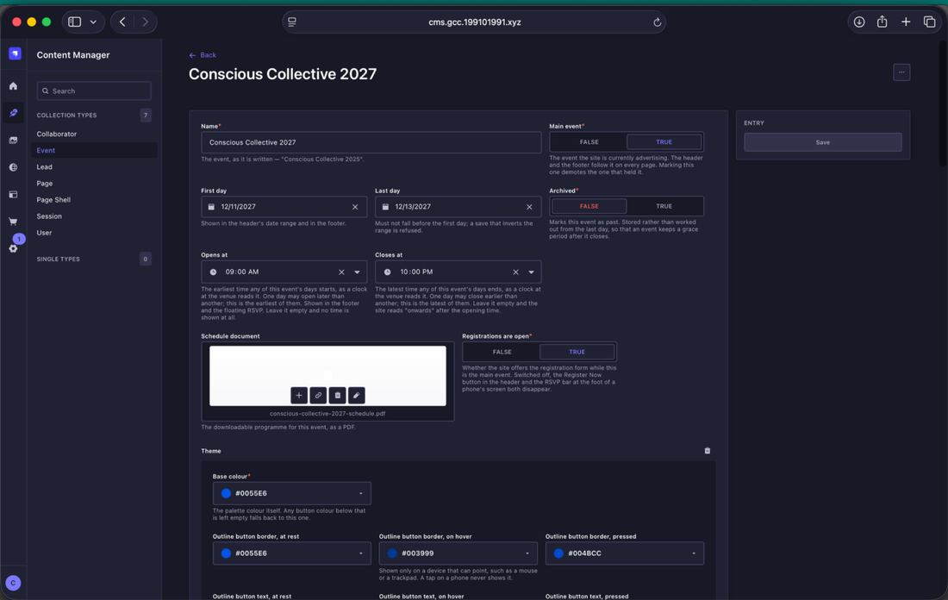This screenshot has width=948, height=600.
Task: Click the Safari address bar URL
Action: 474,22
